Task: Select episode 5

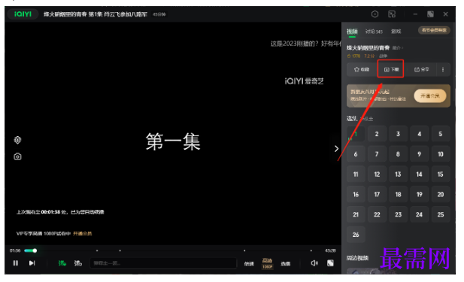Action: (x=441, y=134)
